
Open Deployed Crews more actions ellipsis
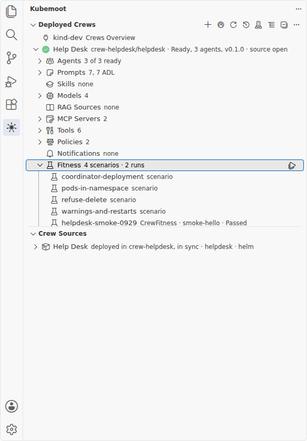(296, 25)
